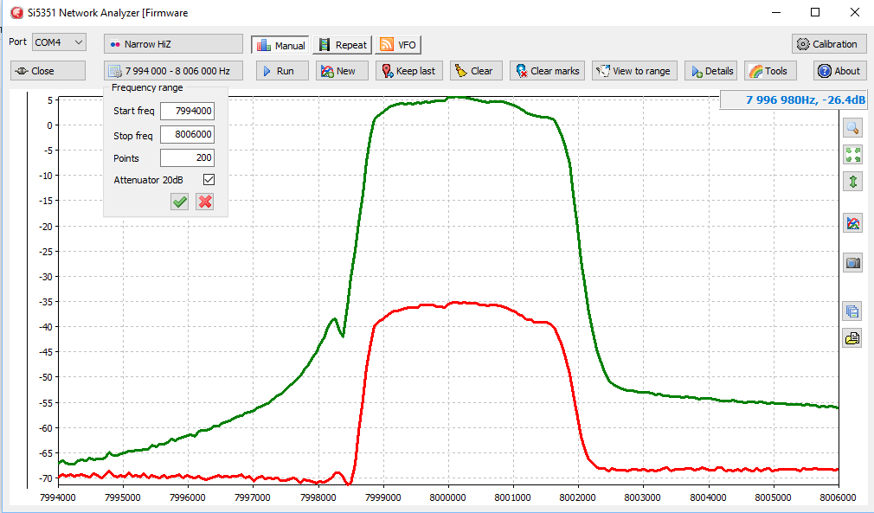Image resolution: width=874 pixels, height=513 pixels.
Task: Open the Tools menu
Action: [770, 71]
